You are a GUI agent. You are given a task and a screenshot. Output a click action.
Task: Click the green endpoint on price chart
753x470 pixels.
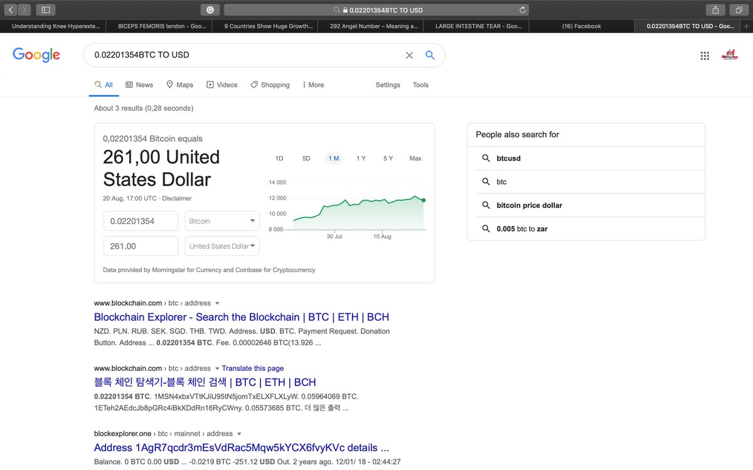(424, 200)
